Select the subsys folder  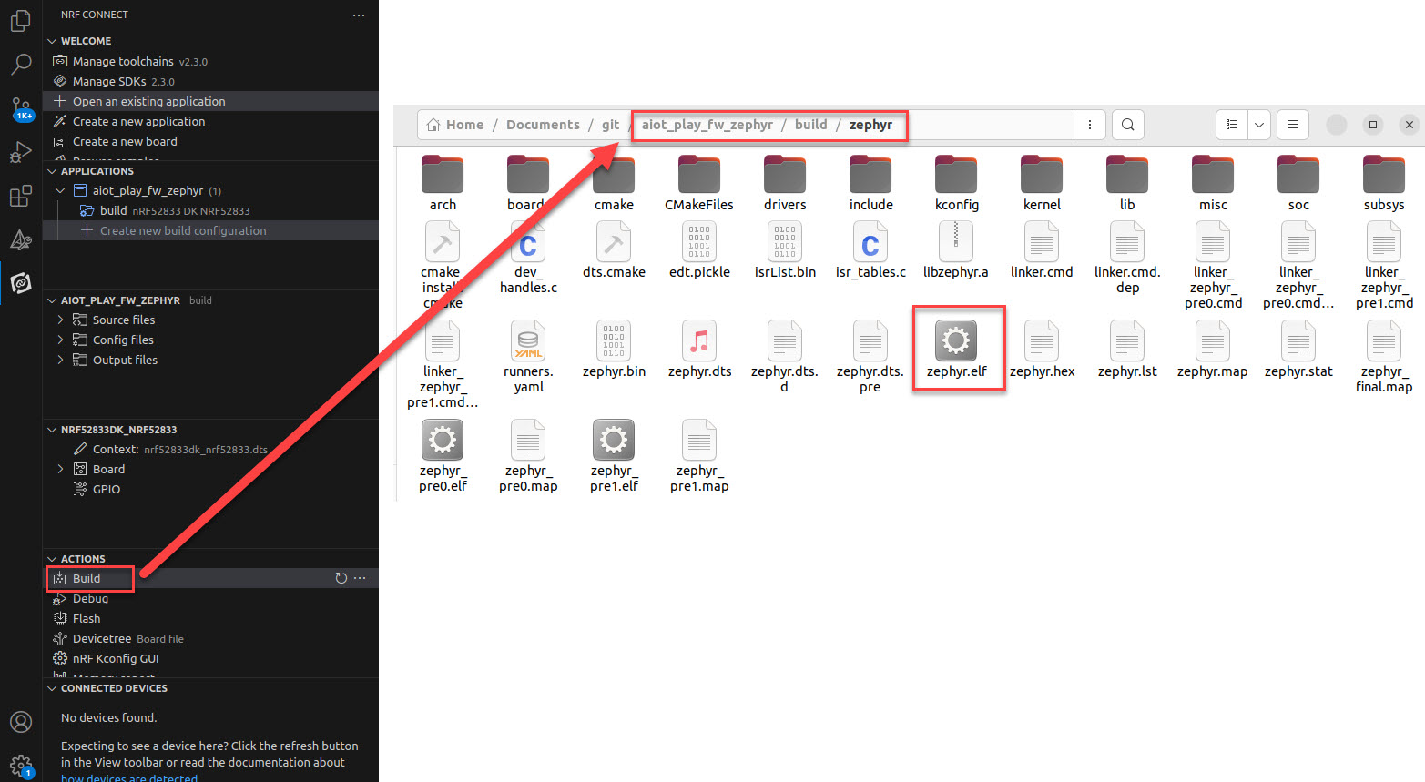click(x=1384, y=183)
